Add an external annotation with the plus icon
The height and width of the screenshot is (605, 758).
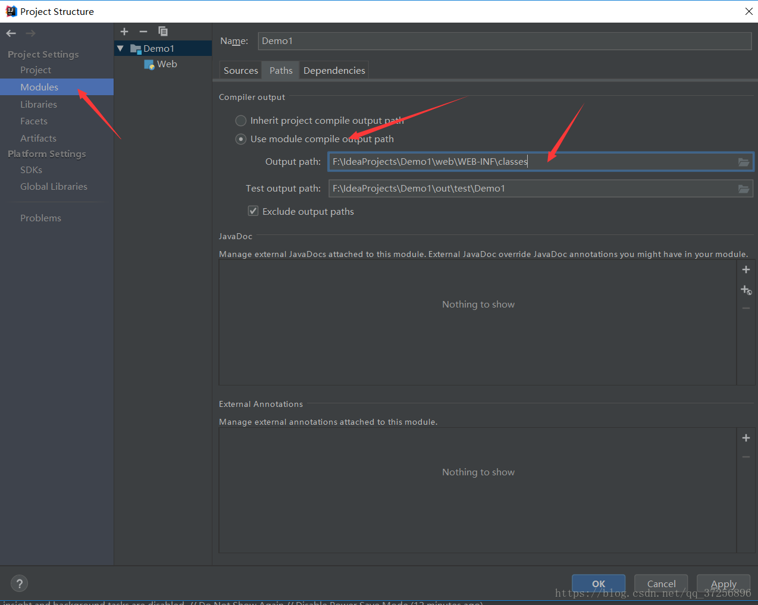pyautogui.click(x=746, y=438)
